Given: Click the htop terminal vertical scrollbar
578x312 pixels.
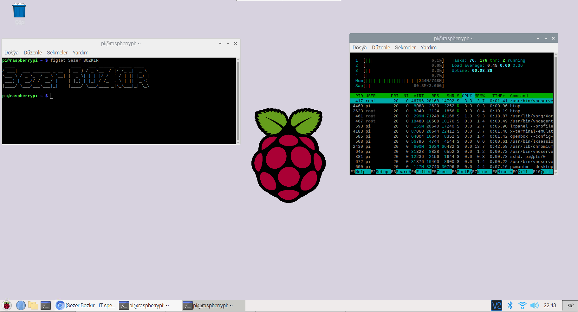Looking at the screenshot, I should pyautogui.click(x=555, y=113).
